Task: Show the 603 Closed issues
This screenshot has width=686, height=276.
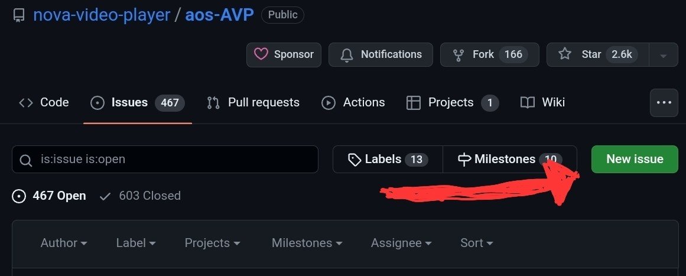Action: tap(141, 196)
